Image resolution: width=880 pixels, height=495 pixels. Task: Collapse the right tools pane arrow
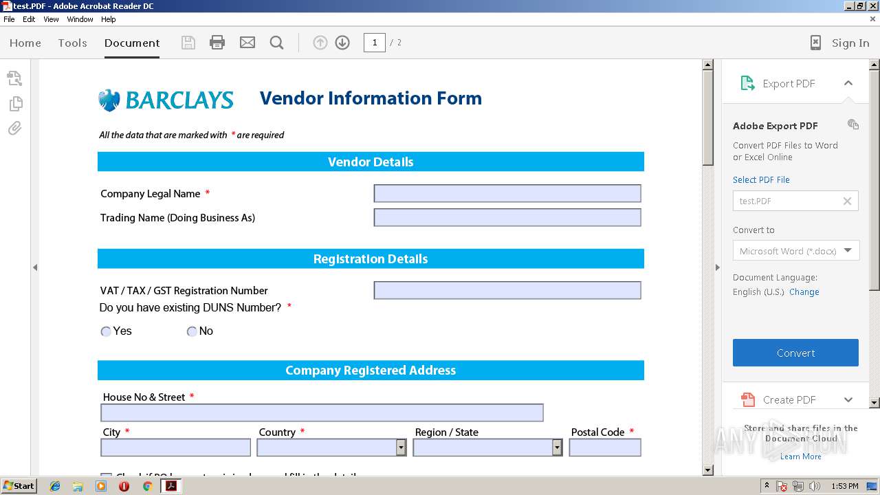point(717,267)
